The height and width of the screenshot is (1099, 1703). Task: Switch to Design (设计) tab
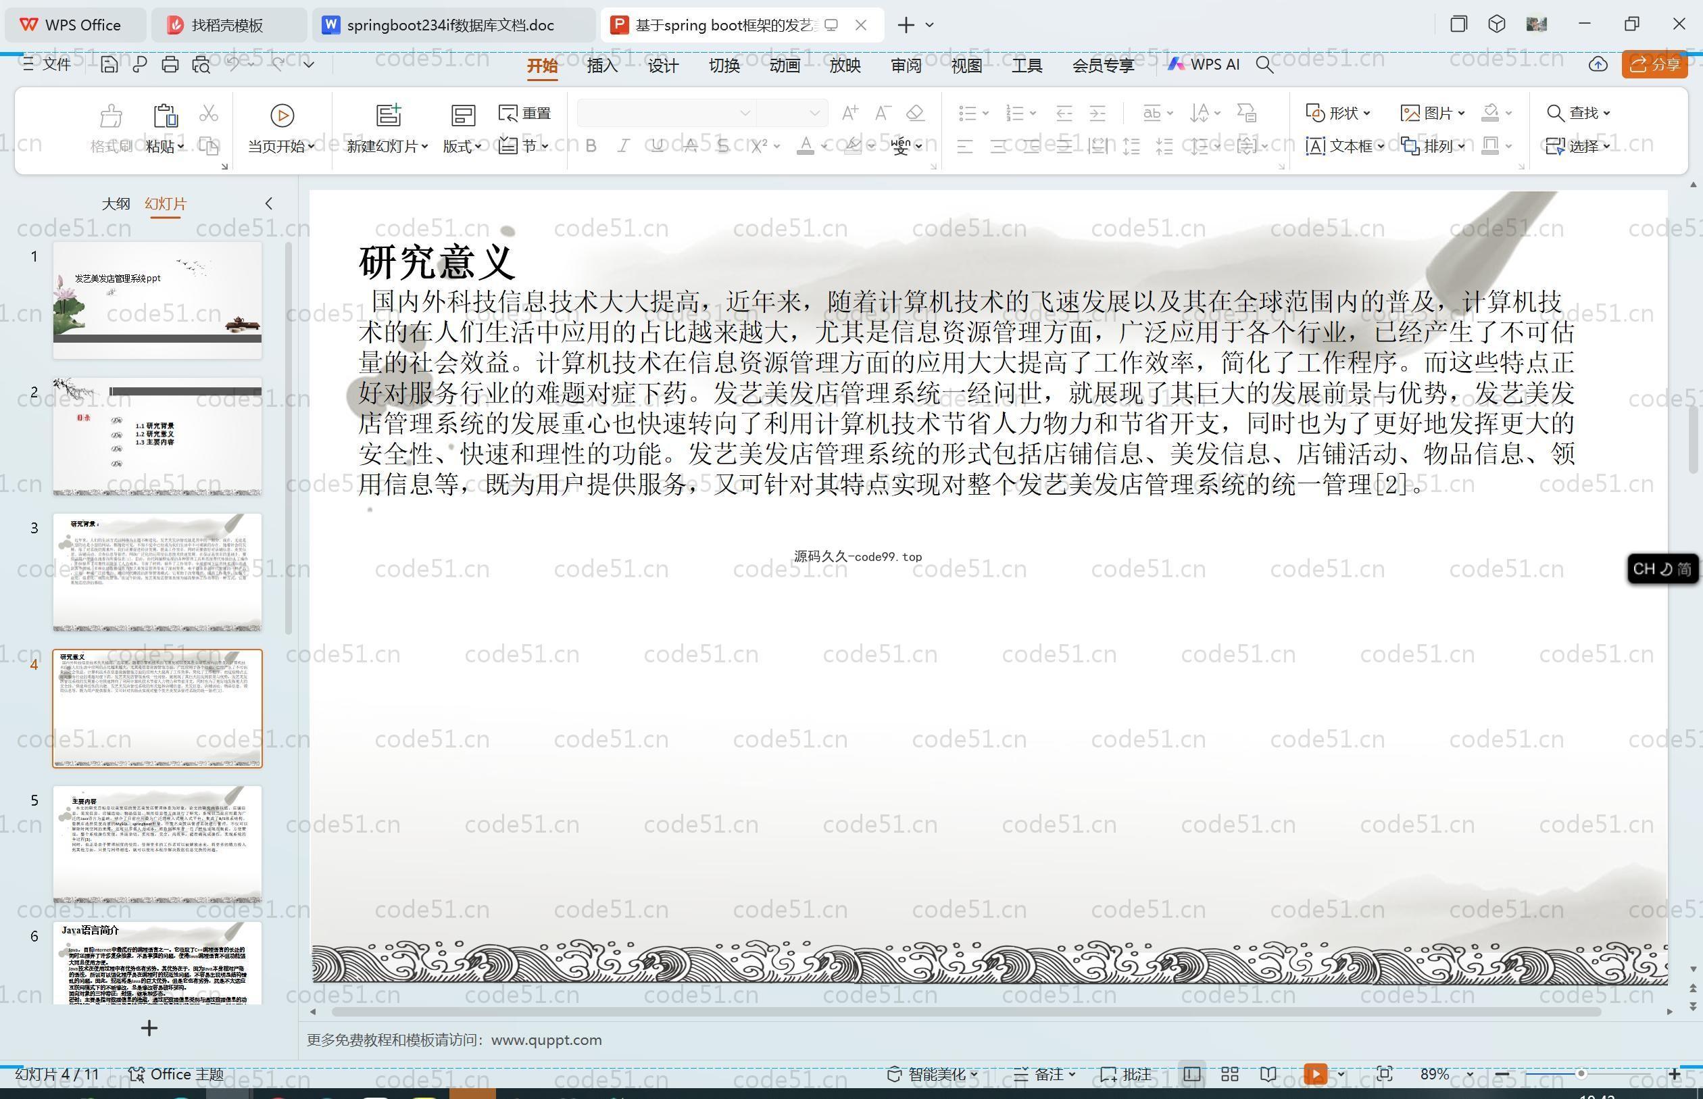coord(663,65)
